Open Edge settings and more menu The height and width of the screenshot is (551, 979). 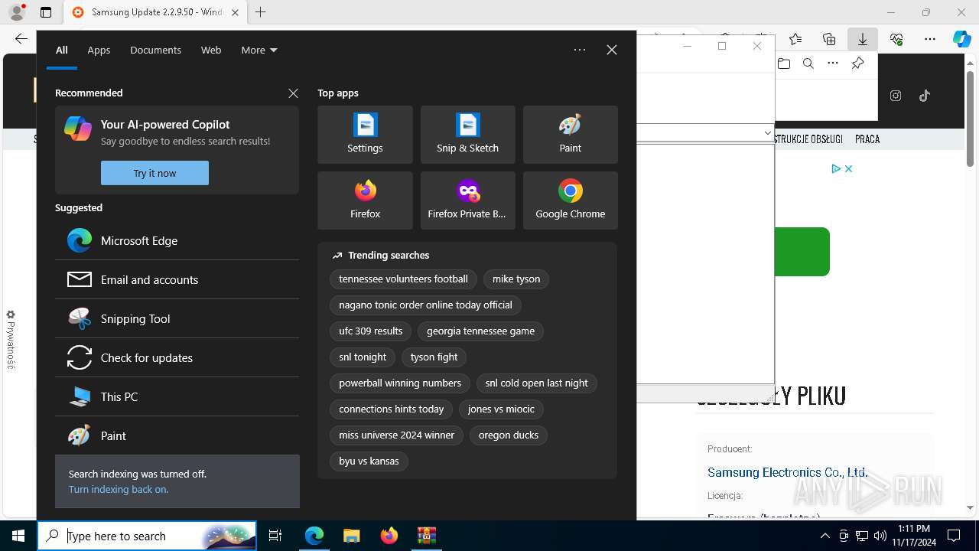coord(930,39)
